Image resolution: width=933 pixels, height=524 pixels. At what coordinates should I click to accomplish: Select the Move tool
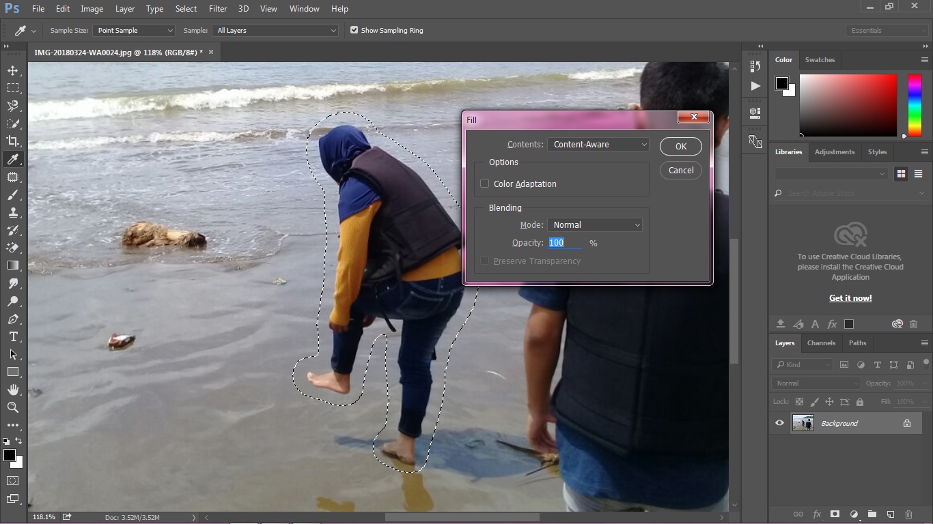click(x=14, y=70)
